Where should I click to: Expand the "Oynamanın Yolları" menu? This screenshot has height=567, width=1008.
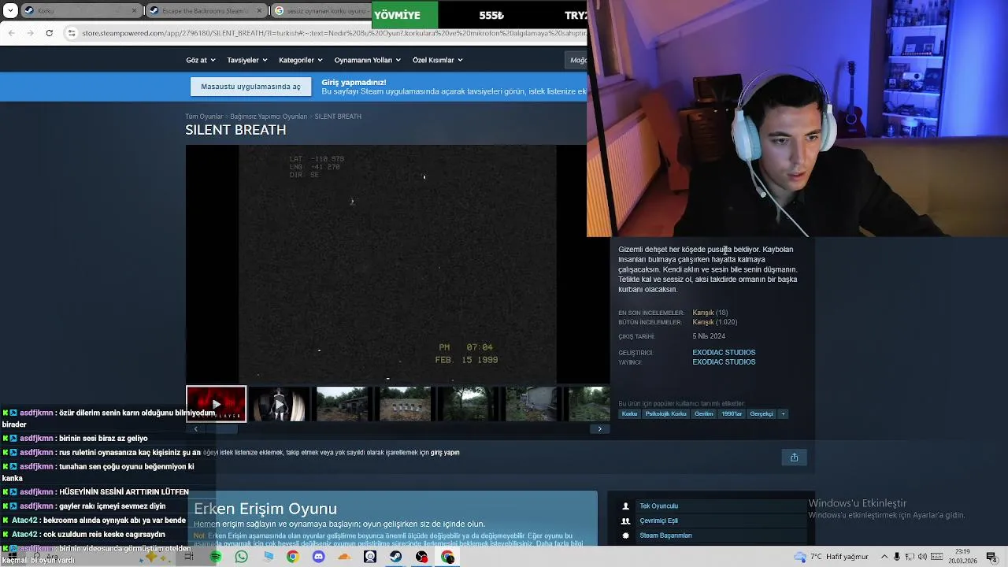[367, 60]
